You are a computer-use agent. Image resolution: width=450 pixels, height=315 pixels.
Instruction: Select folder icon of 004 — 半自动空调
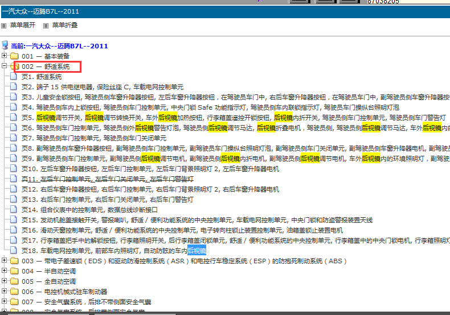point(14,271)
